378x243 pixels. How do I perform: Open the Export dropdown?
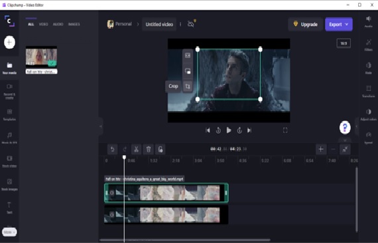tap(339, 24)
